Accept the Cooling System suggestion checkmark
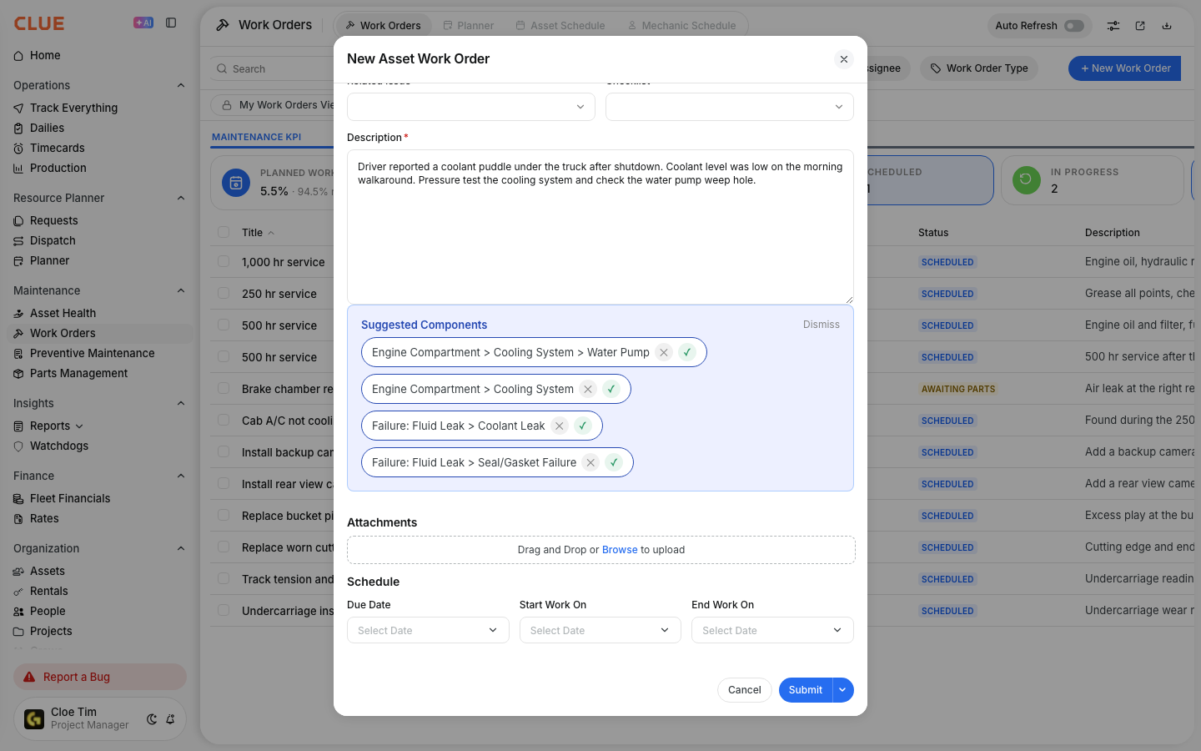The height and width of the screenshot is (751, 1201). coord(611,389)
